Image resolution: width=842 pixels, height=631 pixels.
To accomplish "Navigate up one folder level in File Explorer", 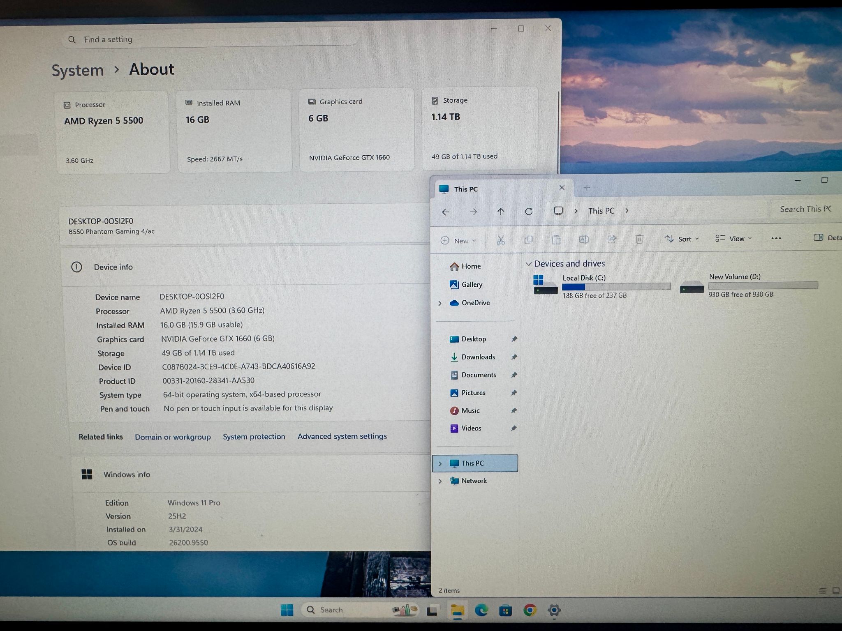I will point(501,212).
